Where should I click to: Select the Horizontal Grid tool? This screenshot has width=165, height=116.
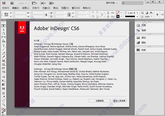tap(4, 68)
